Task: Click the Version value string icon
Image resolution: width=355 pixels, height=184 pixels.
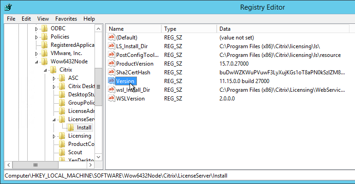Action: coord(112,81)
